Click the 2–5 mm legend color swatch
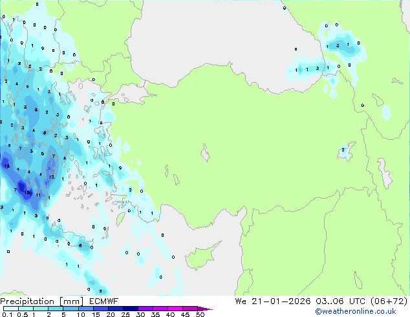410x317 pixels. point(56,309)
